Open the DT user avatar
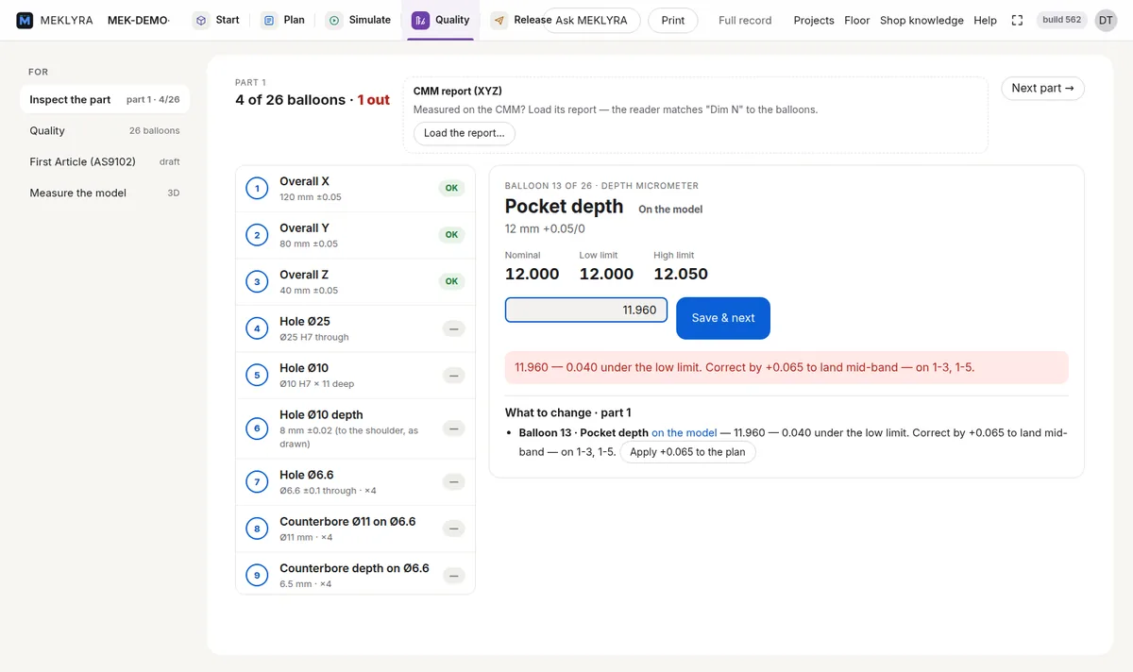 click(x=1106, y=20)
